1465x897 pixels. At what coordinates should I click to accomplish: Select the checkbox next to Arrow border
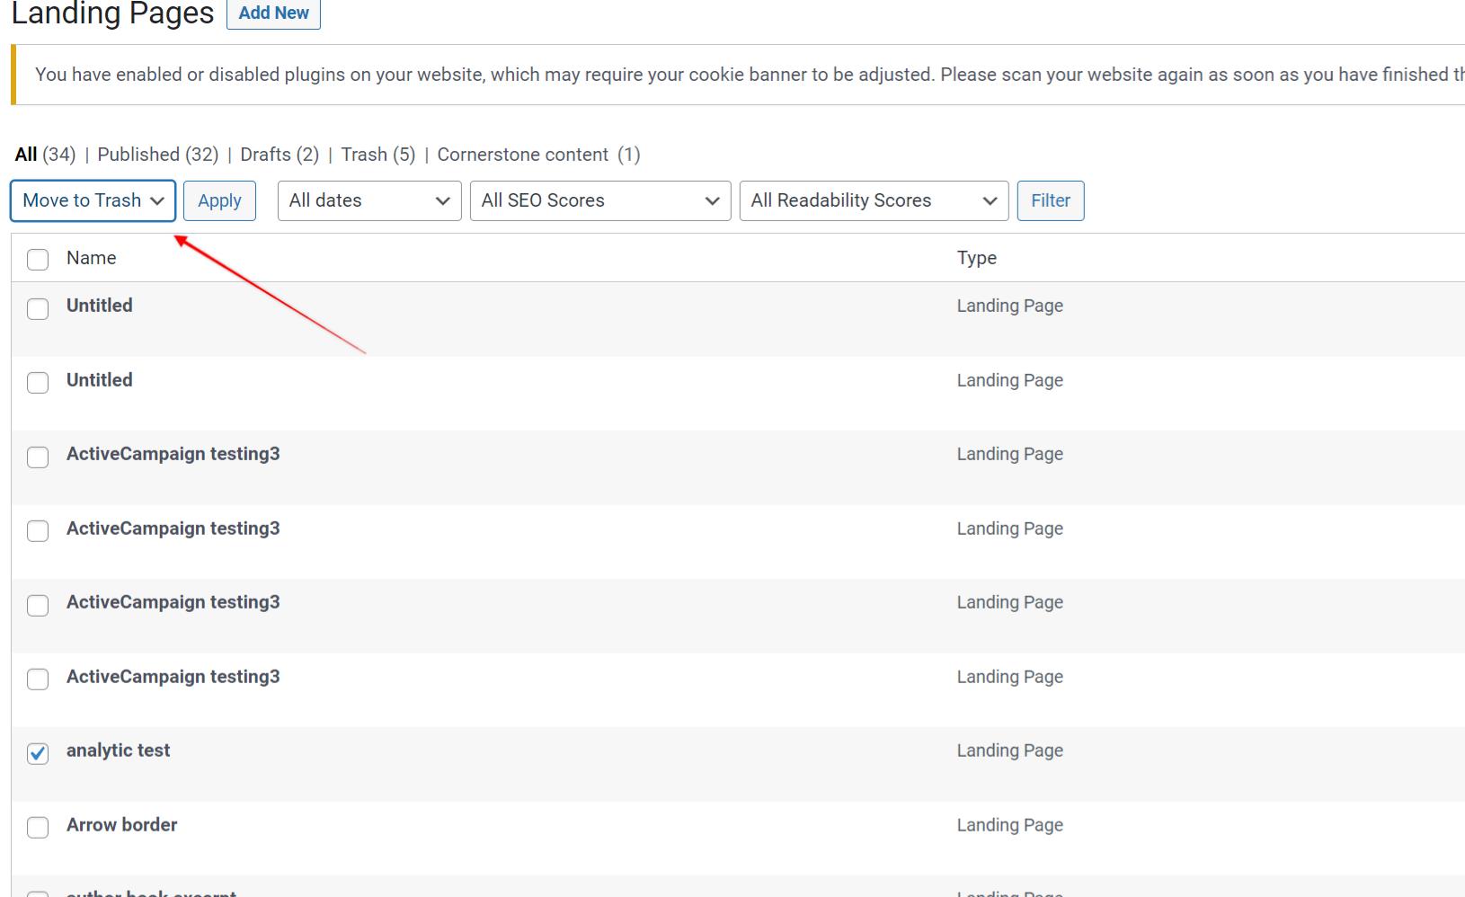tap(37, 827)
